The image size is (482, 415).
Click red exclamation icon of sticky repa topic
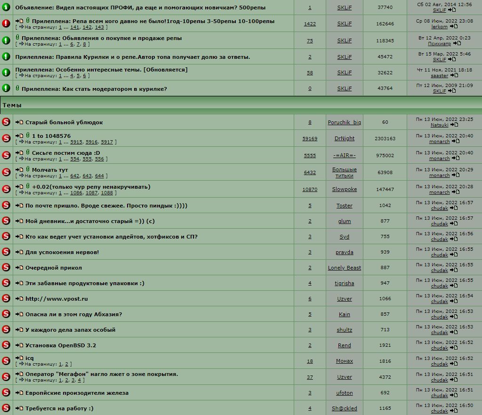click(6, 24)
